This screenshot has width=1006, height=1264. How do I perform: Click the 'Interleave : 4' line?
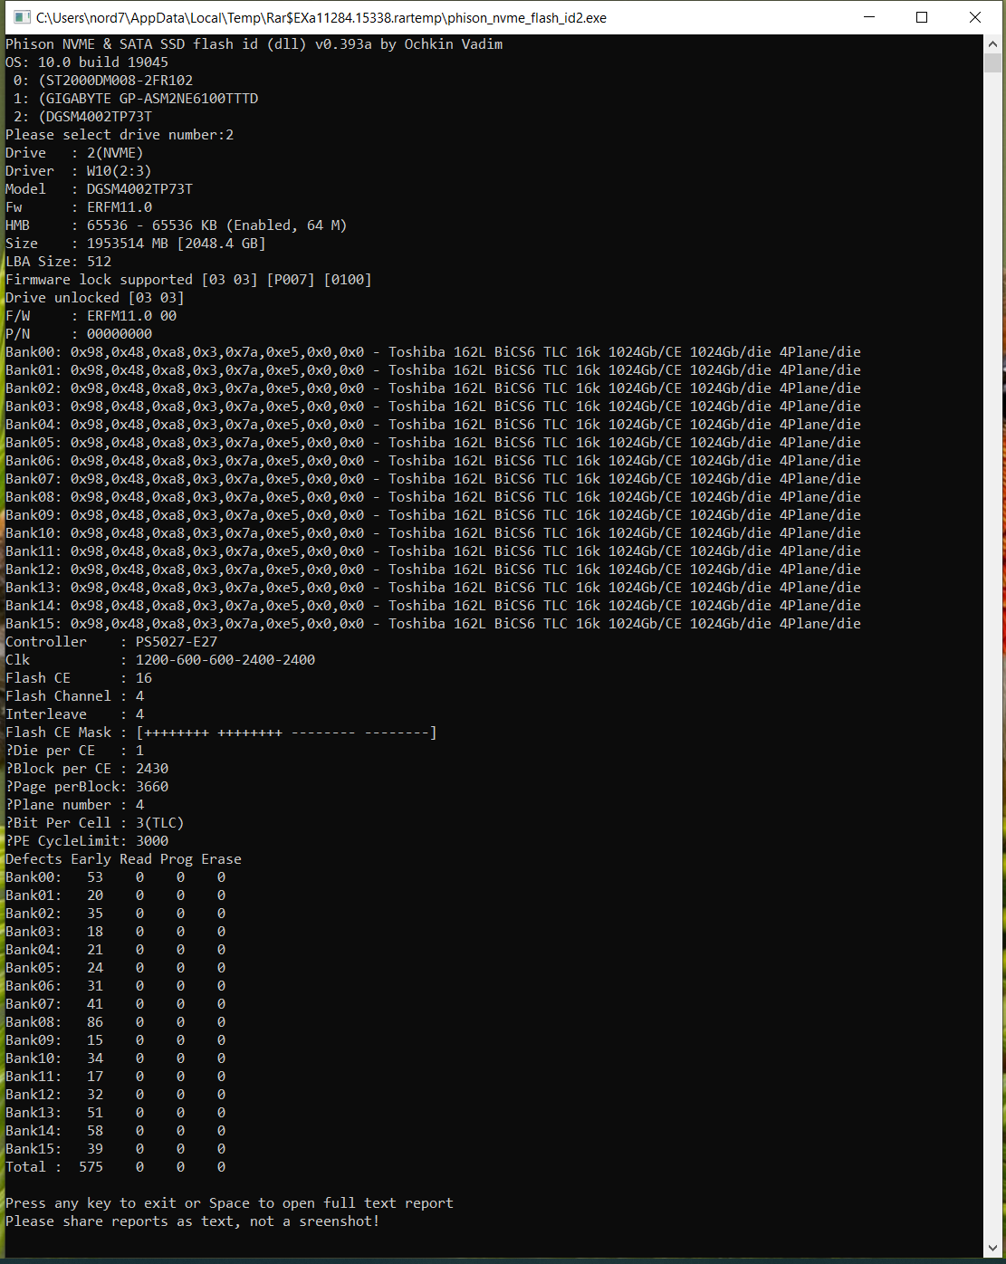click(75, 714)
